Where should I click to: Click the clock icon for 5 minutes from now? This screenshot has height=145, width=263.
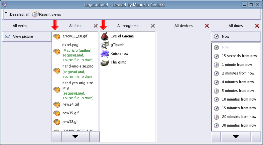[217, 91]
